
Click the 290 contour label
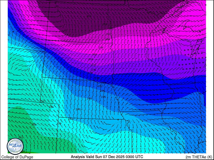[x=78, y=109]
